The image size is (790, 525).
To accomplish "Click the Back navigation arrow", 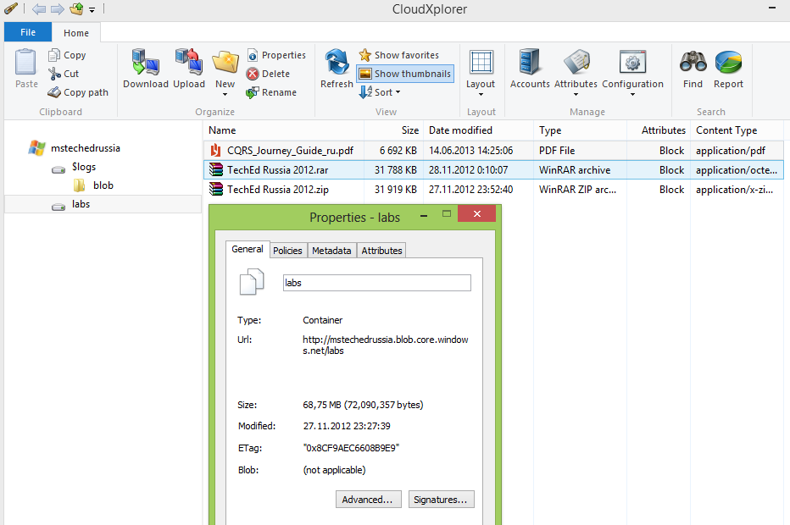I will pyautogui.click(x=39, y=9).
